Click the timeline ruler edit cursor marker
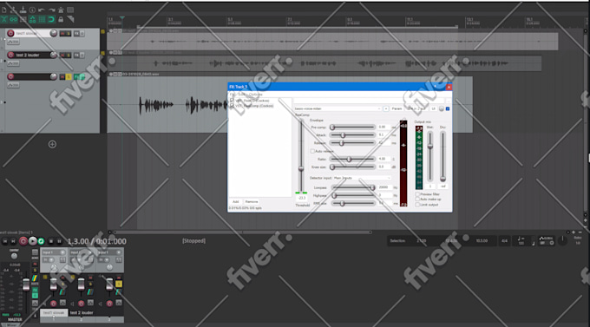Image resolution: width=590 pixels, height=327 pixels. tap(122, 17)
